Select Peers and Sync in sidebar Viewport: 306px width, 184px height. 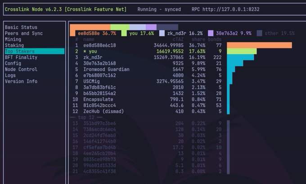click(24, 33)
